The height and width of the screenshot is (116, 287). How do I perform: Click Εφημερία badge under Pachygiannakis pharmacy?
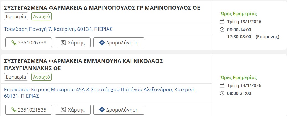[16, 77]
